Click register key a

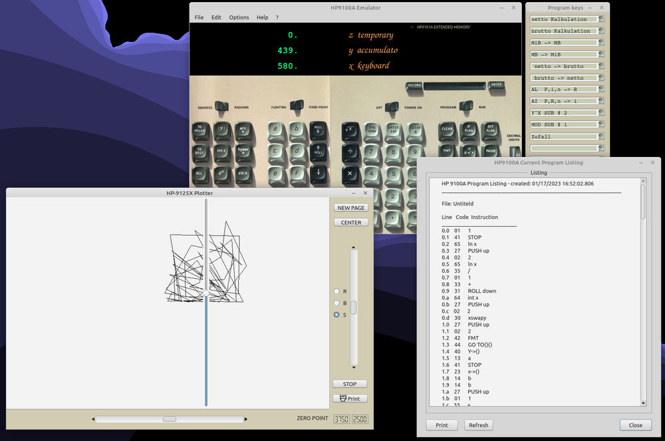coord(276,130)
